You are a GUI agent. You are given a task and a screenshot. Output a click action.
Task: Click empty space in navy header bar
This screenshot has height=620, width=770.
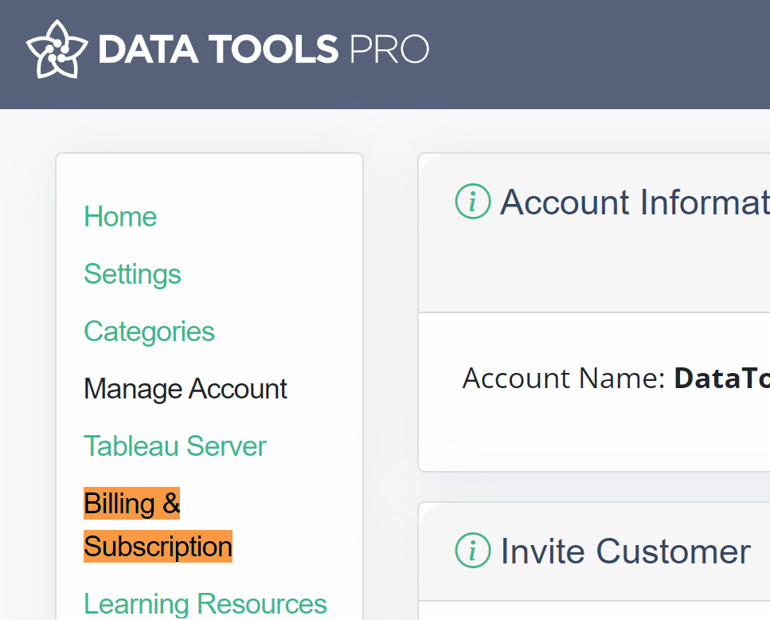click(599, 54)
